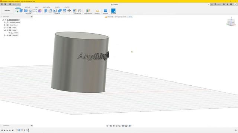Image resolution: width=238 pixels, height=133 pixels.
Task: Activate the Move/Copy arrows tool
Action: pos(69,11)
